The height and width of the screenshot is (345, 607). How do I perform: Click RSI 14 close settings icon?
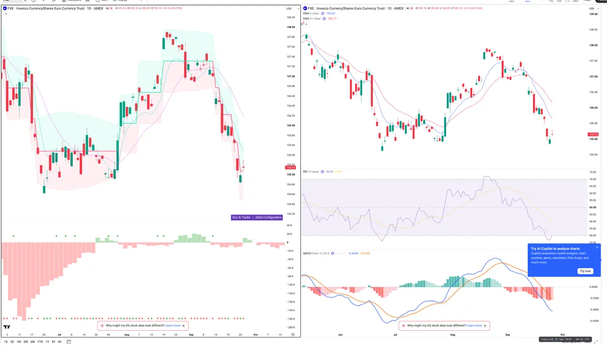322,171
